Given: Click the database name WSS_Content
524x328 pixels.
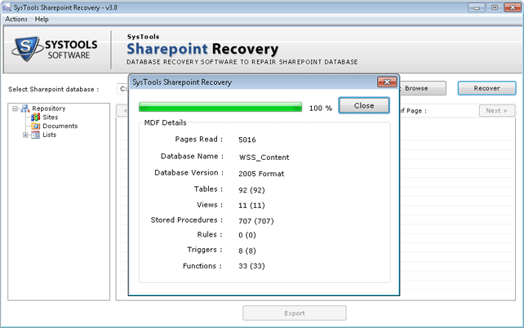Looking at the screenshot, I should coord(264,157).
